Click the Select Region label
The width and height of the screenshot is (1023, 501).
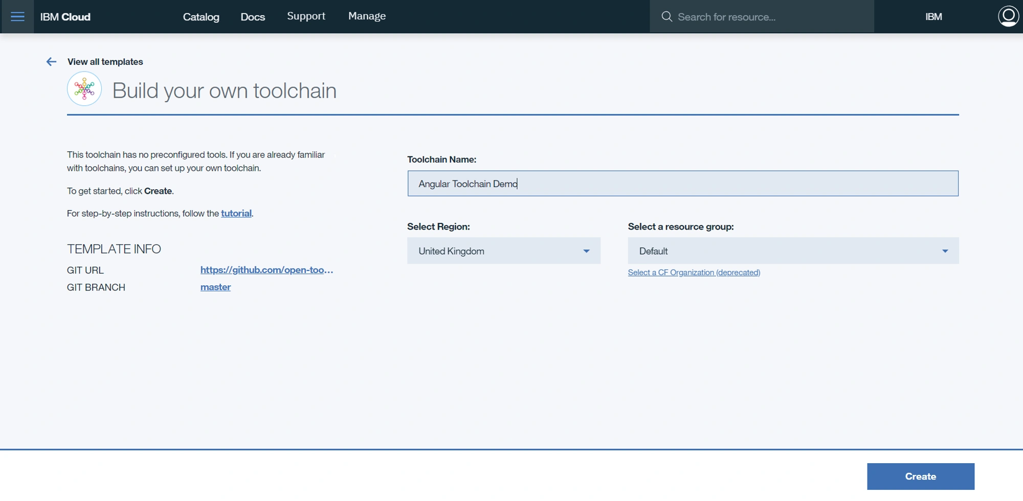point(438,226)
